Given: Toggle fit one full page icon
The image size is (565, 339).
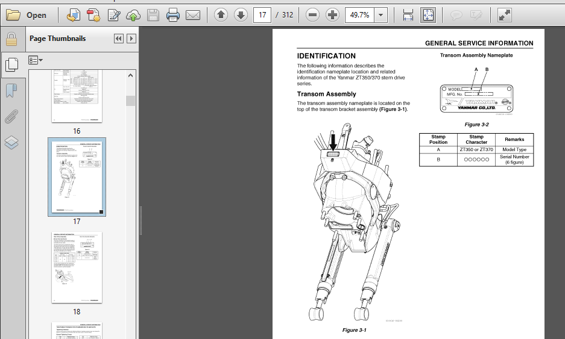Looking at the screenshot, I should [x=428, y=15].
